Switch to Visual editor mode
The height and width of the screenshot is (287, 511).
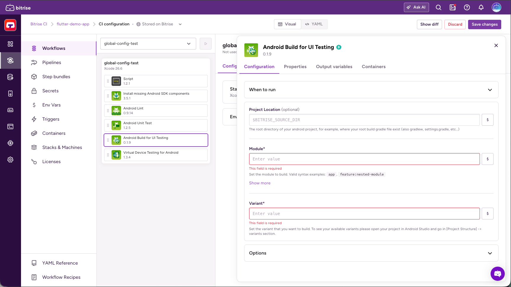point(287,24)
